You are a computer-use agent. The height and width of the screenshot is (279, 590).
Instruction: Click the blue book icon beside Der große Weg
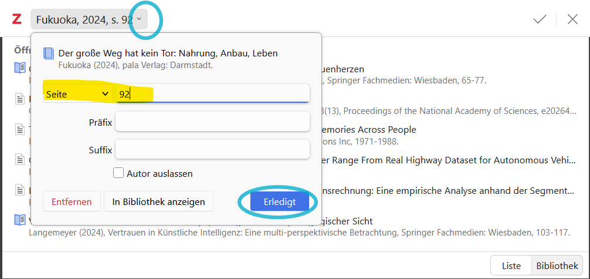49,53
